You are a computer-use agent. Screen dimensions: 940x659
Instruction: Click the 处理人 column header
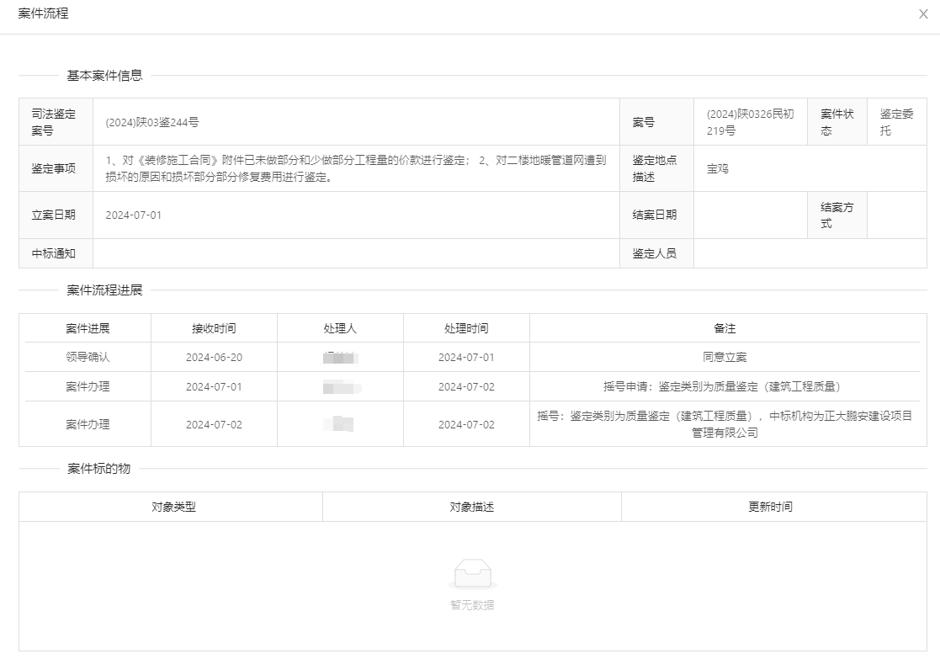point(340,328)
